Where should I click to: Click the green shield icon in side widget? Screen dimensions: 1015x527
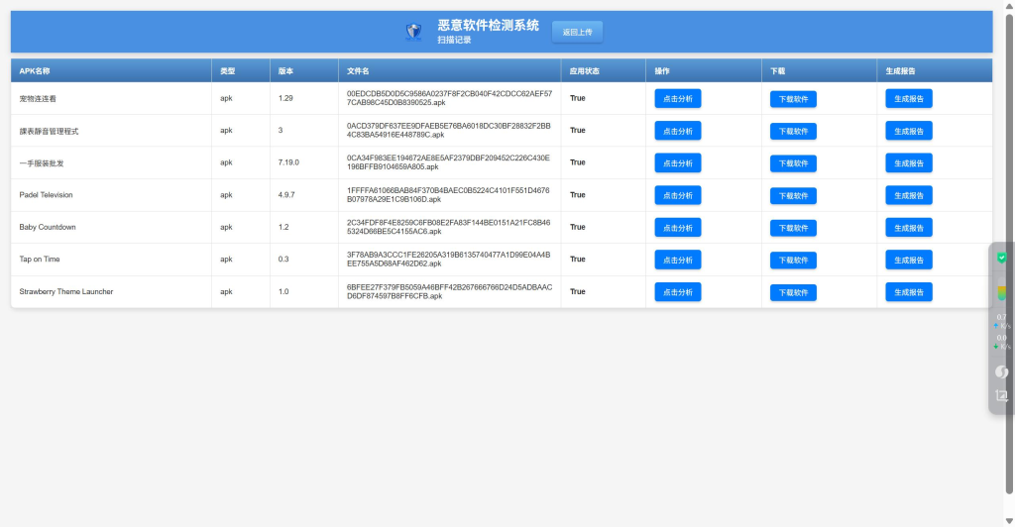[x=1001, y=258]
